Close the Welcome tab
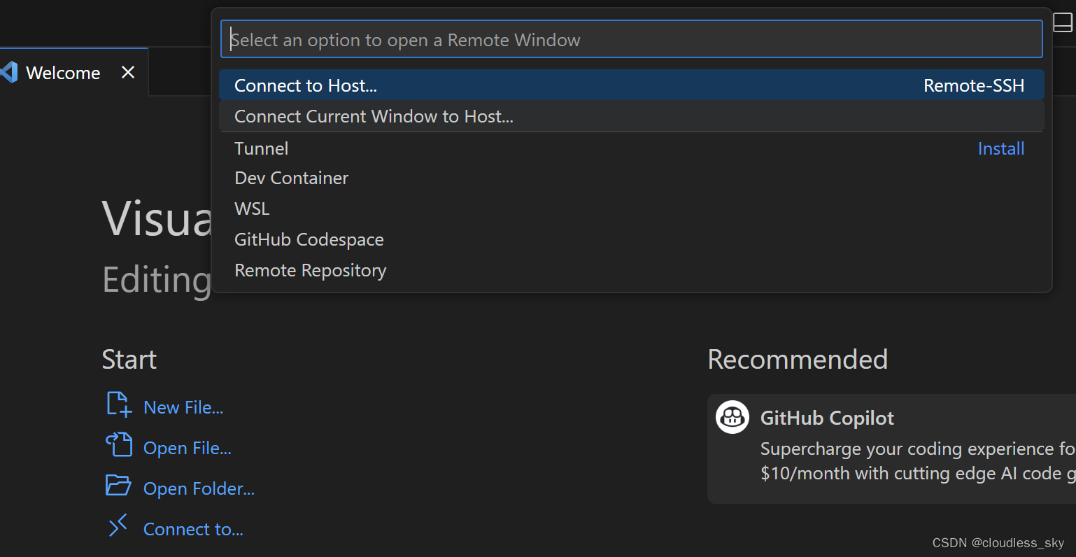The width and height of the screenshot is (1076, 557). click(x=128, y=72)
